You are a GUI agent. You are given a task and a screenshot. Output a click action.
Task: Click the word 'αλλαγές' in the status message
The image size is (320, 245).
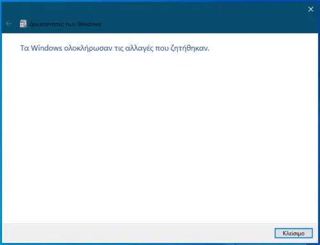coord(139,48)
